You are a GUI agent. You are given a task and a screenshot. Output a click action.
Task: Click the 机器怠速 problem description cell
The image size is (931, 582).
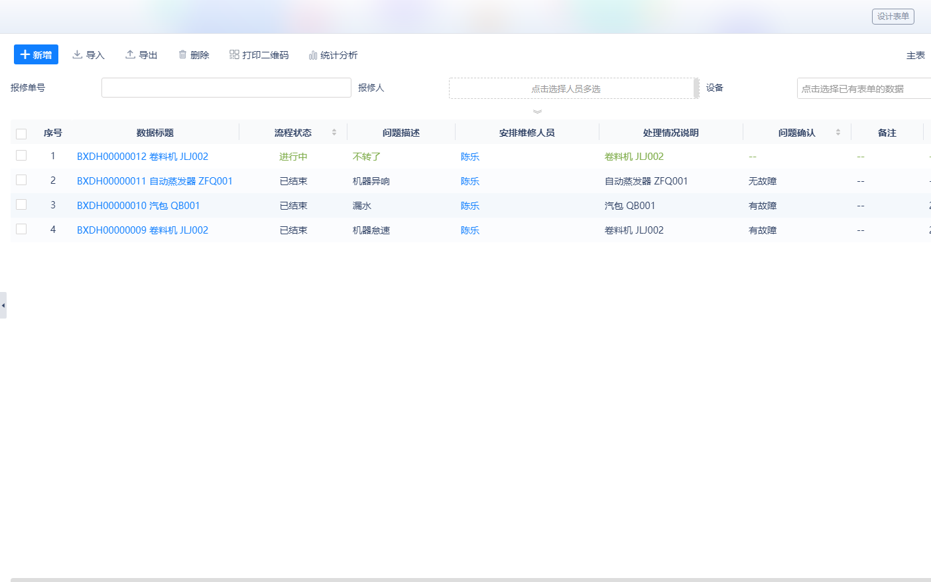tap(371, 230)
